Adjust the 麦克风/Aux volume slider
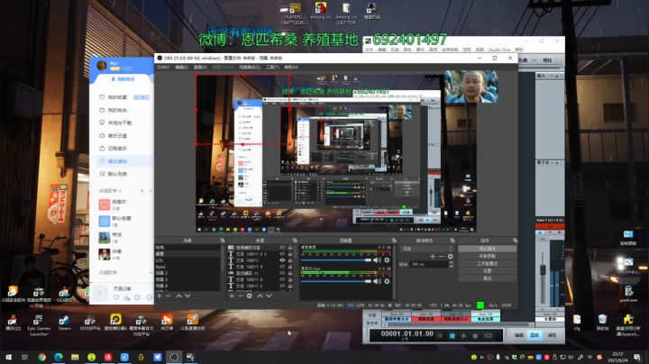This screenshot has width=649, height=364. tap(336, 281)
